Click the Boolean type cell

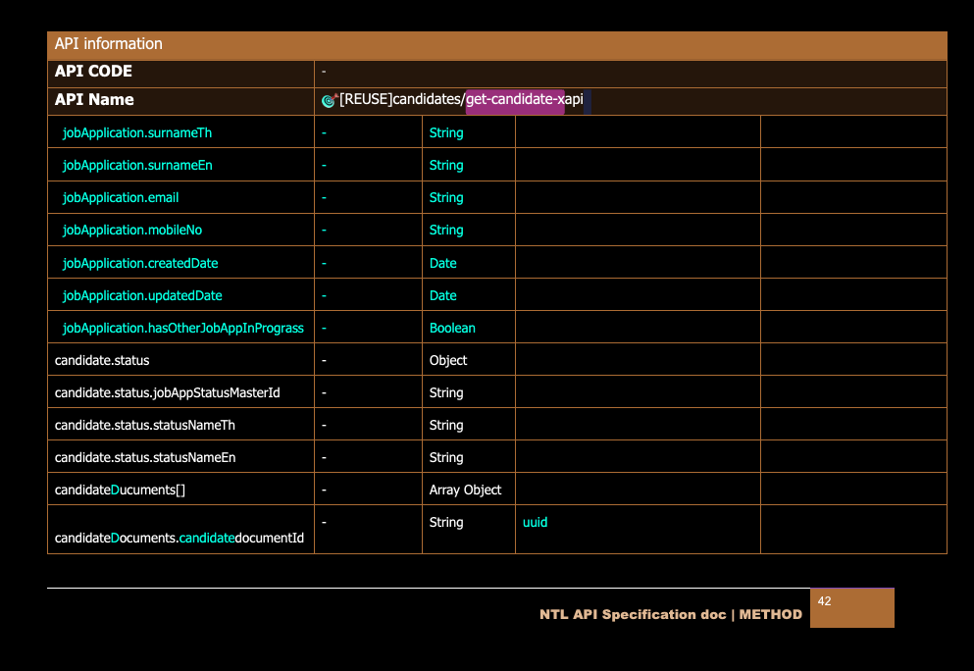point(452,328)
